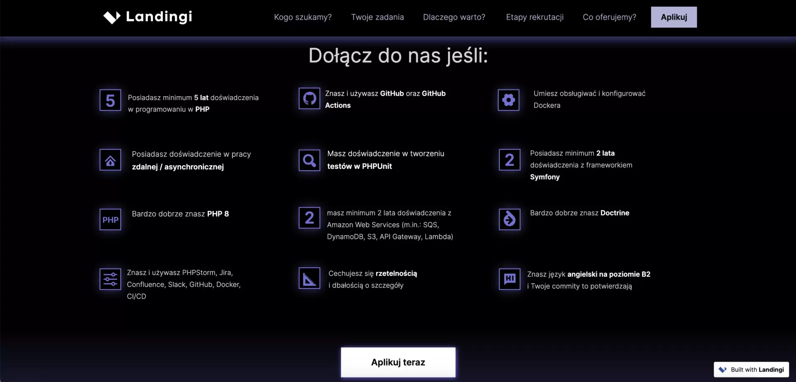Navigate to Etapy rekrutacji
The width and height of the screenshot is (796, 382).
click(x=534, y=17)
